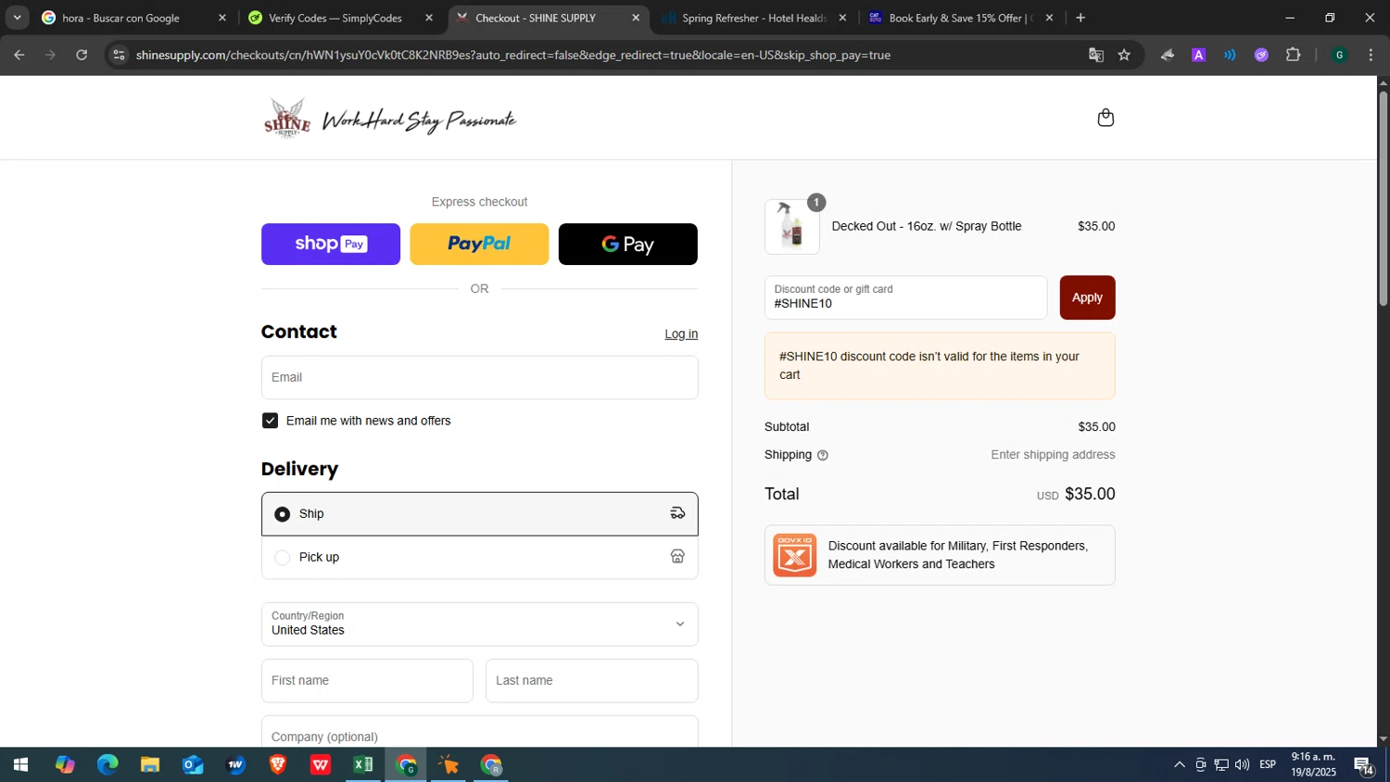Click the Log in link

[681, 334]
